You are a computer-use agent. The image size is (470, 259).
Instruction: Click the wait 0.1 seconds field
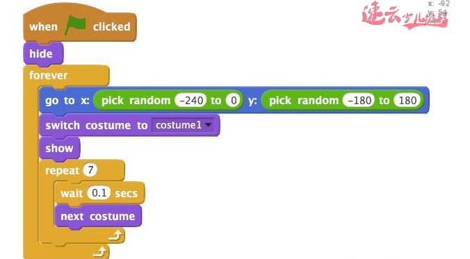(x=99, y=193)
